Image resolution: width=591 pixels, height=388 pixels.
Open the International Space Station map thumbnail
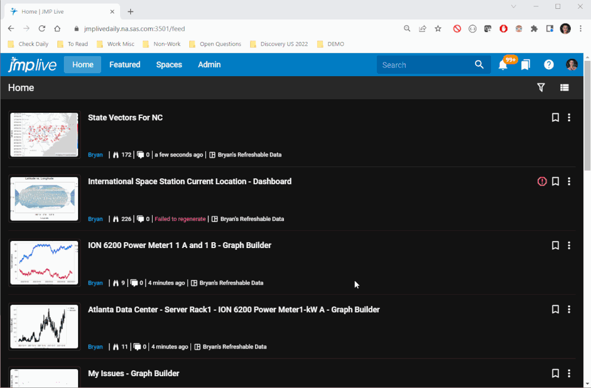point(44,198)
